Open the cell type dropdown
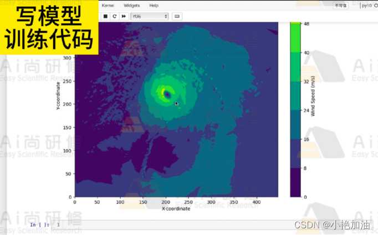The height and width of the screenshot is (235, 378). 149,16
